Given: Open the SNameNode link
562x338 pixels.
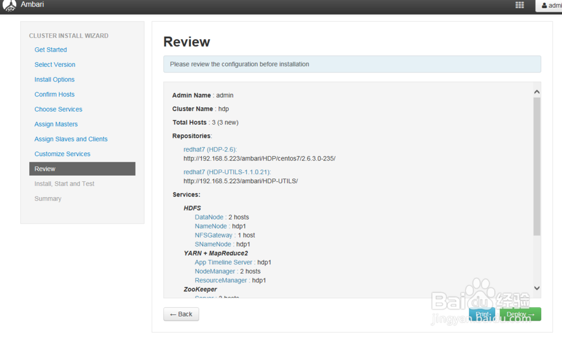Looking at the screenshot, I should coord(212,244).
